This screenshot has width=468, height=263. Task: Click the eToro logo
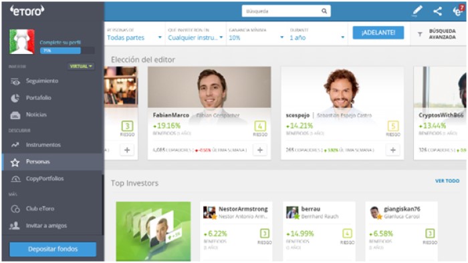coord(27,11)
